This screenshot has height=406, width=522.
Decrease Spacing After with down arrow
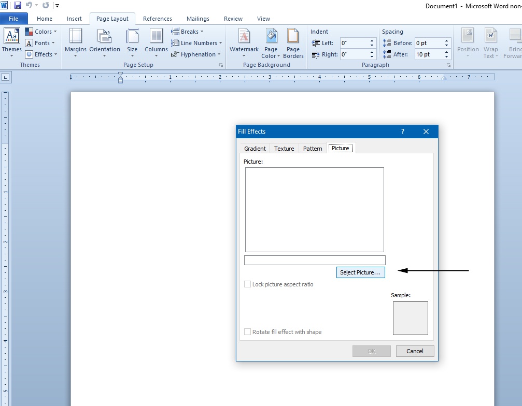click(x=446, y=56)
